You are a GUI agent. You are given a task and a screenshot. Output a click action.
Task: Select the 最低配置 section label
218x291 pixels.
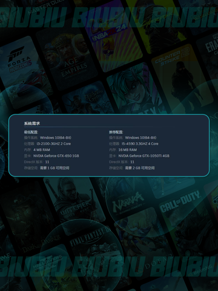tap(31, 132)
